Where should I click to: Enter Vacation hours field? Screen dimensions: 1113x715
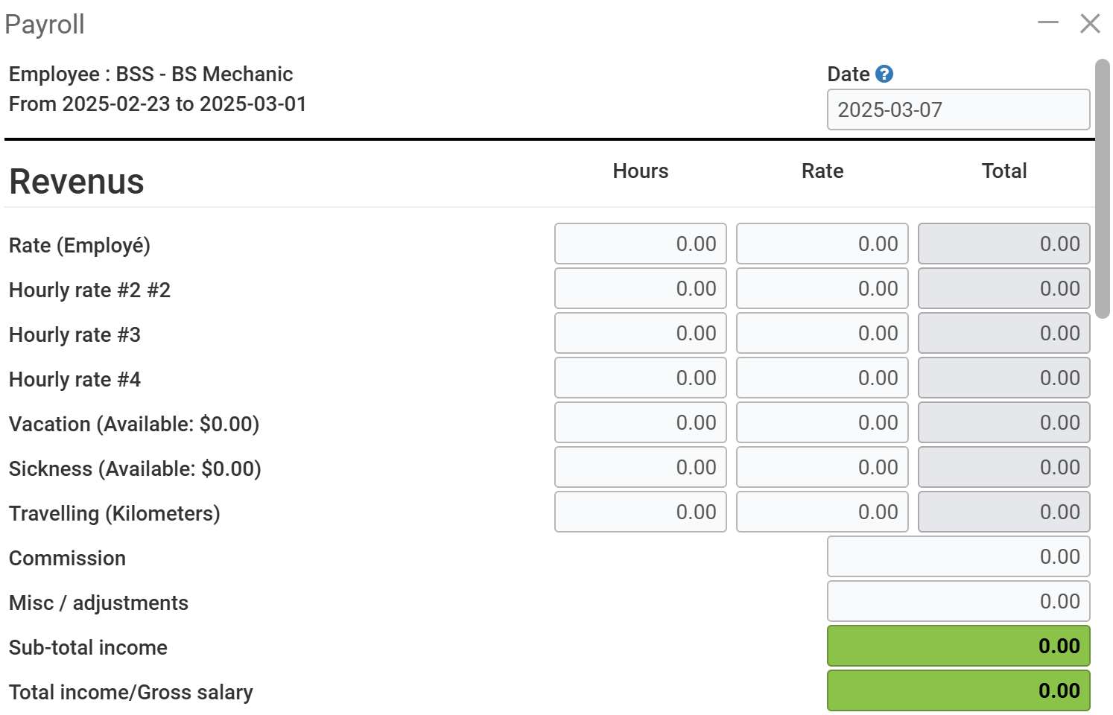[640, 422]
